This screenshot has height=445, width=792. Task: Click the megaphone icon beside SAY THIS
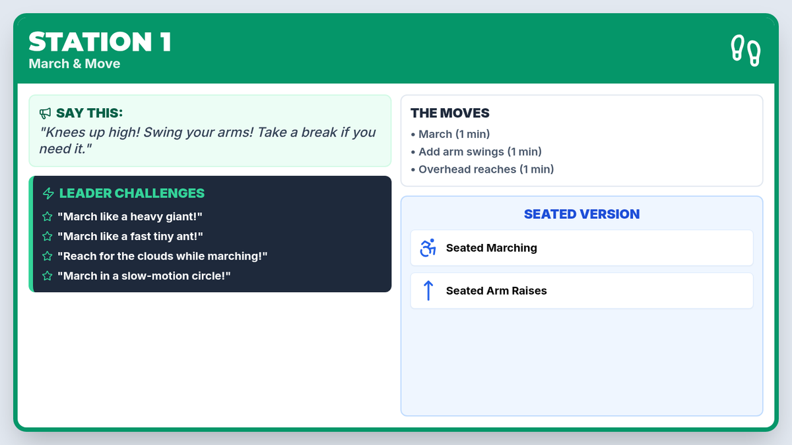(46, 113)
